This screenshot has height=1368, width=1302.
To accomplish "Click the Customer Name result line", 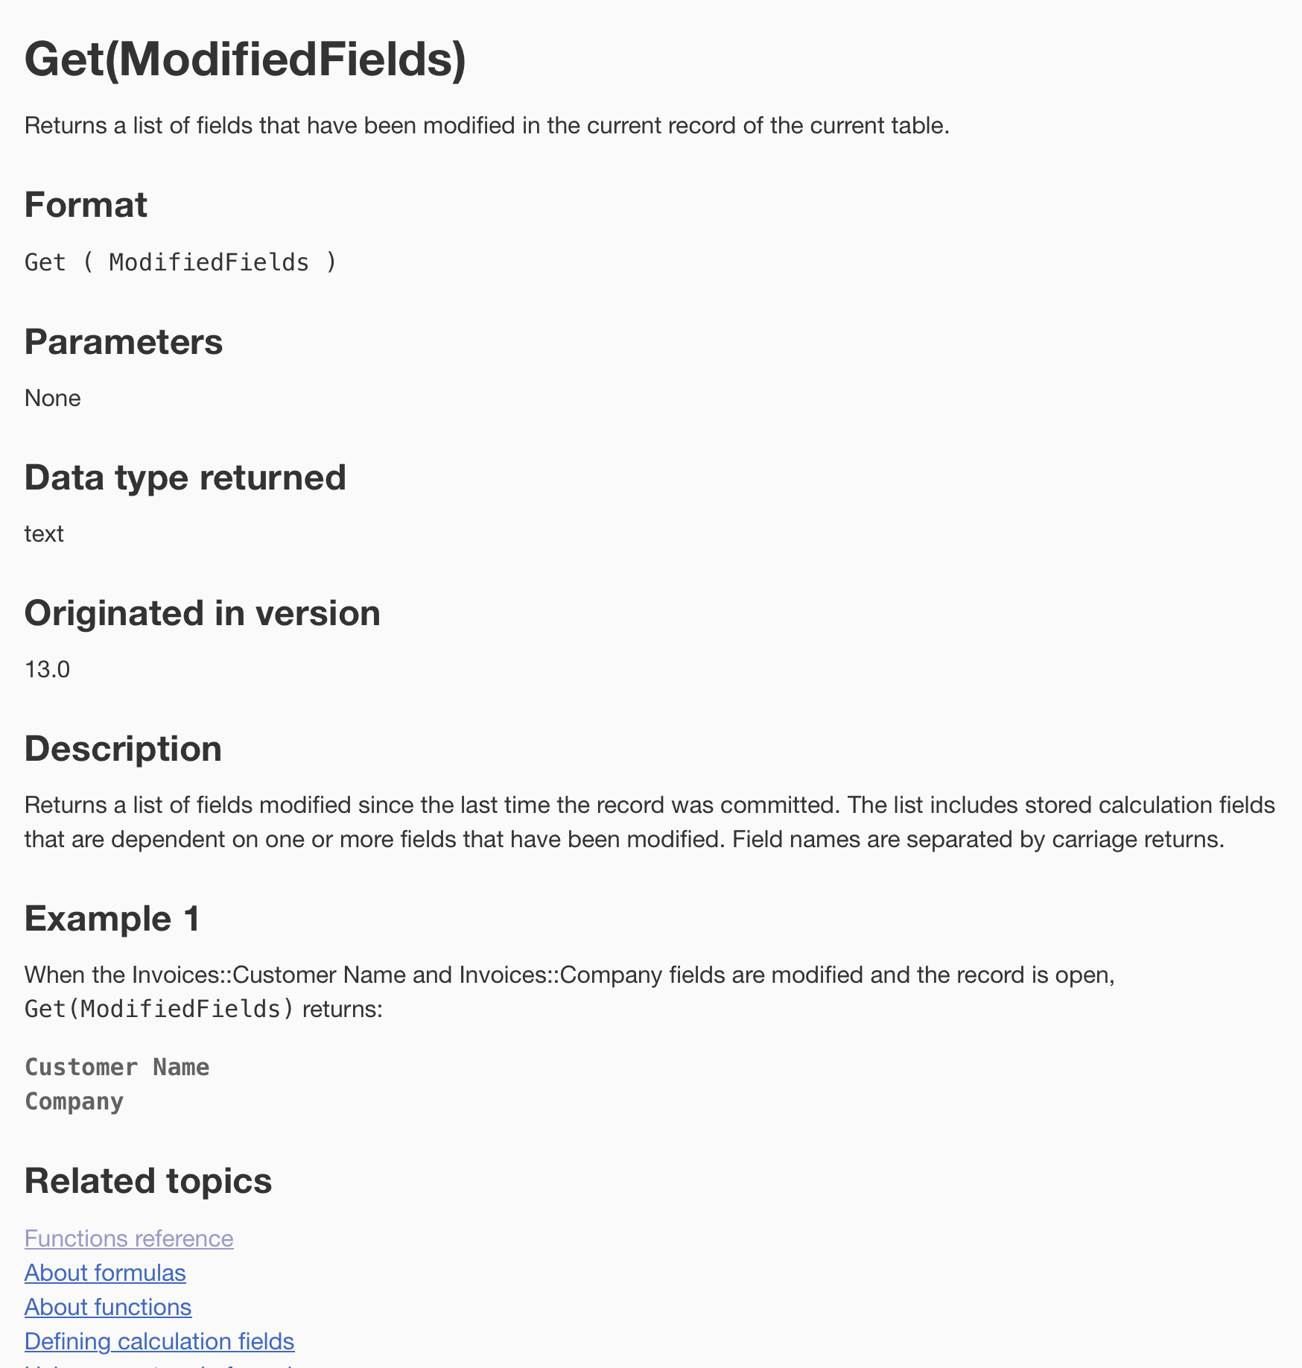I will click(117, 1067).
